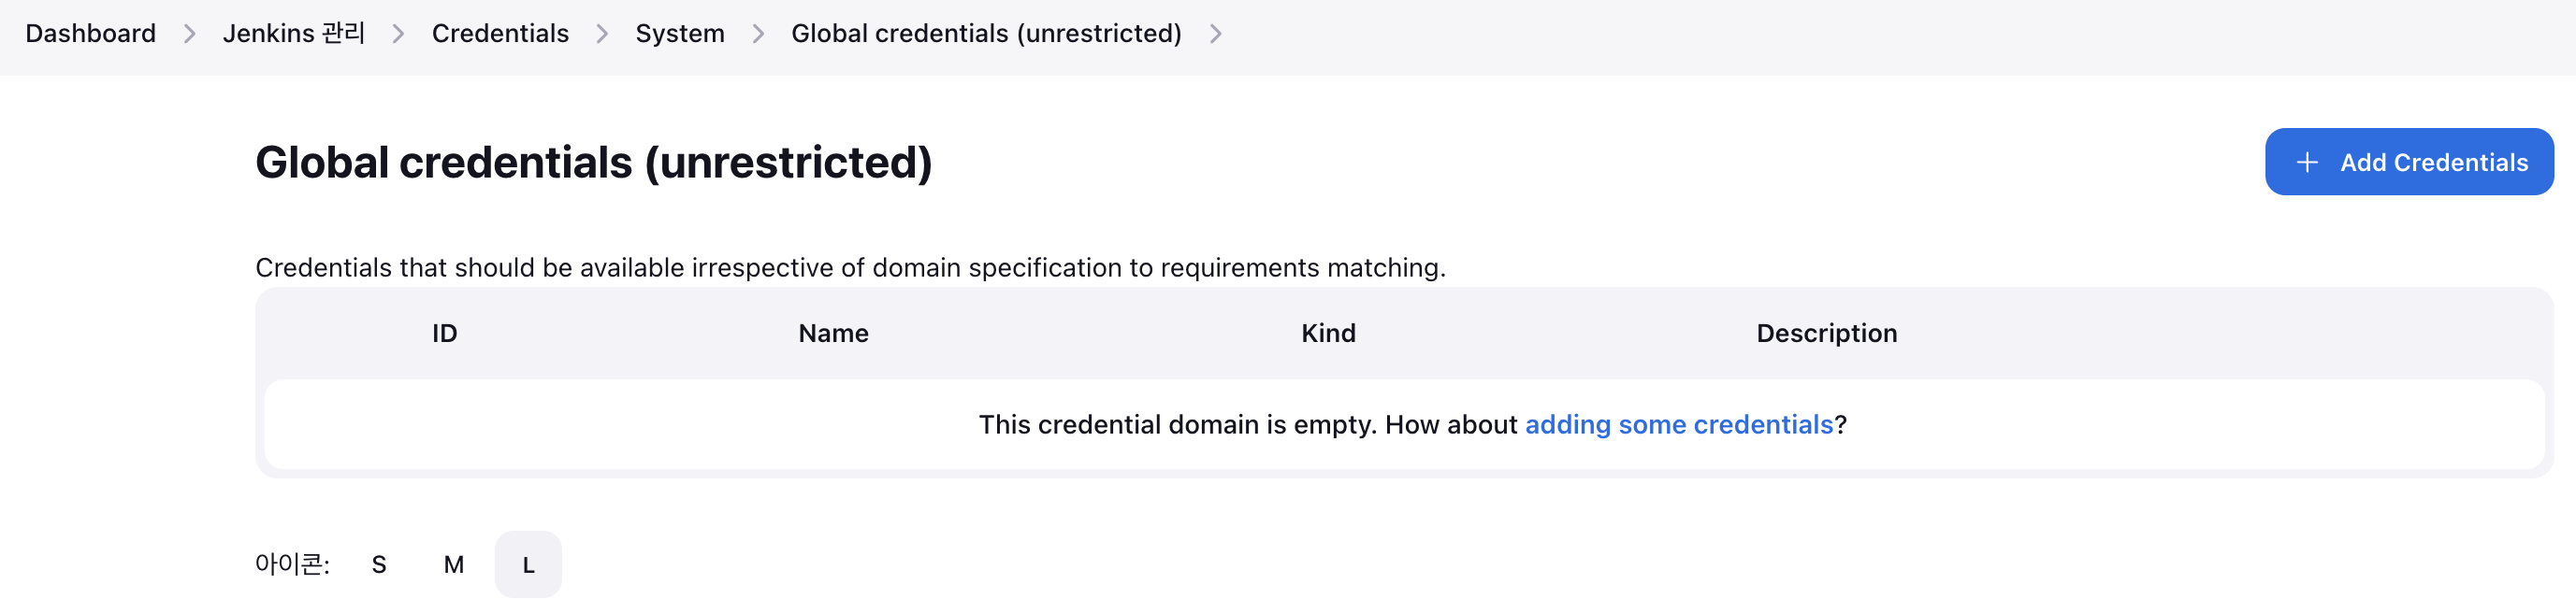
Task: Expand chevron after Jenkins 관리 breadcrumb
Action: click(398, 34)
